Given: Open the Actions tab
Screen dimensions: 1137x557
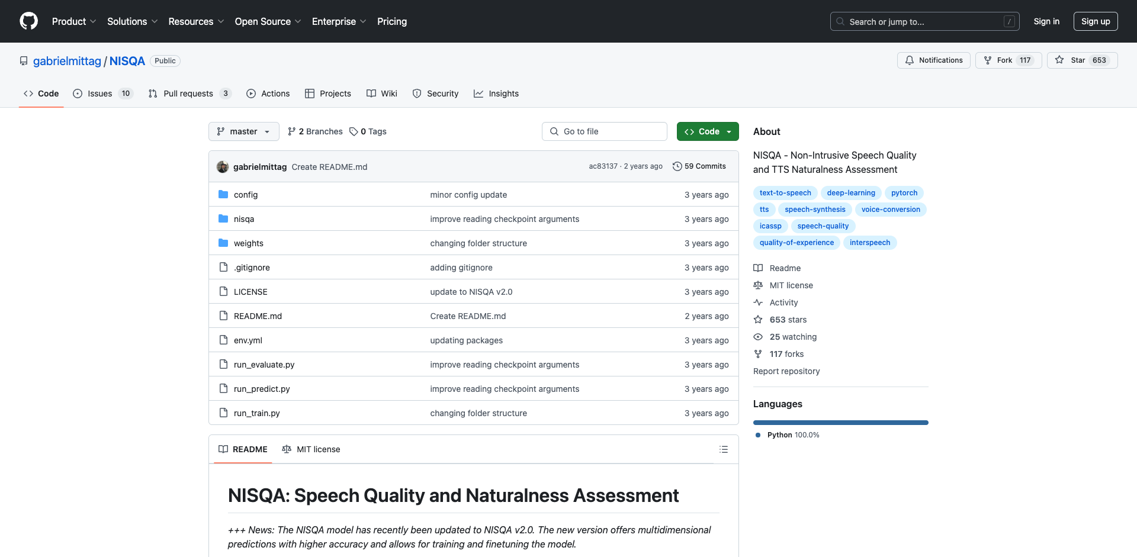Looking at the screenshot, I should click(268, 94).
